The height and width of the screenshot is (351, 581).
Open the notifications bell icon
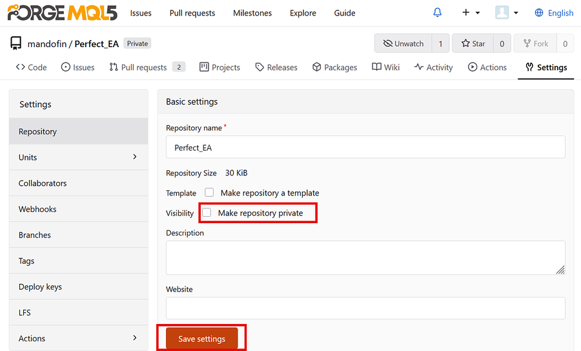click(437, 13)
